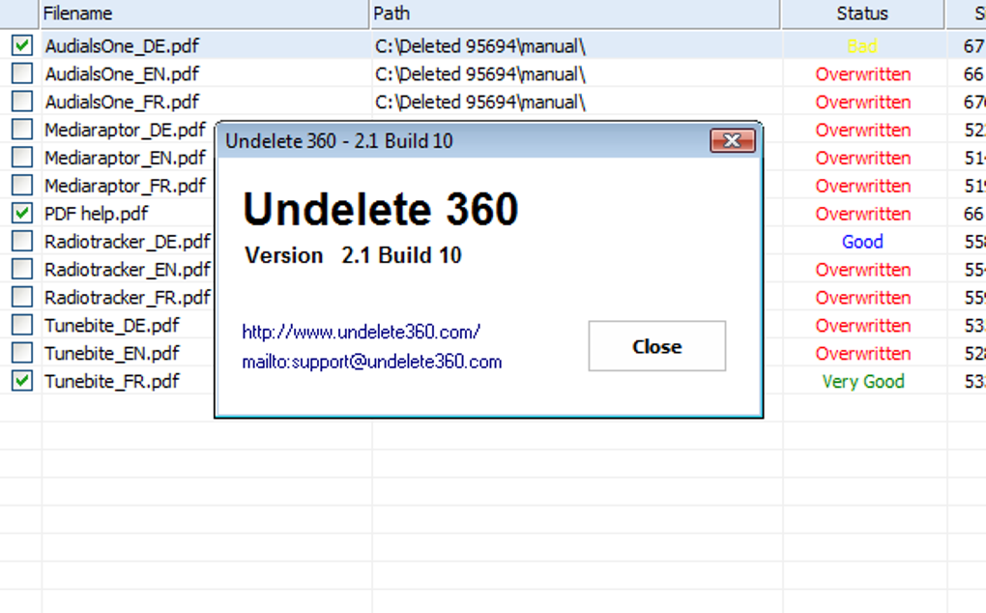Click the Overwritten status of Tunebite_EN.pdf
This screenshot has height=613, width=986.
[x=862, y=353]
